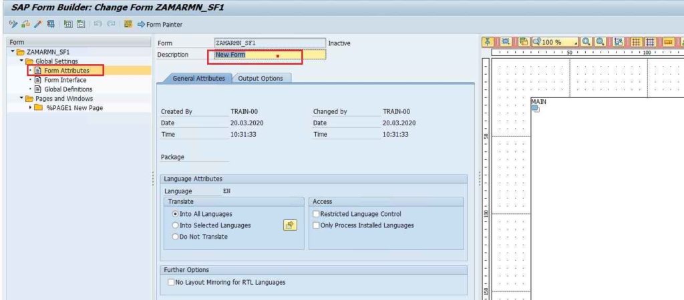The width and height of the screenshot is (684, 300).
Task: Click the Zoom In magnifier icon
Action: 586,42
